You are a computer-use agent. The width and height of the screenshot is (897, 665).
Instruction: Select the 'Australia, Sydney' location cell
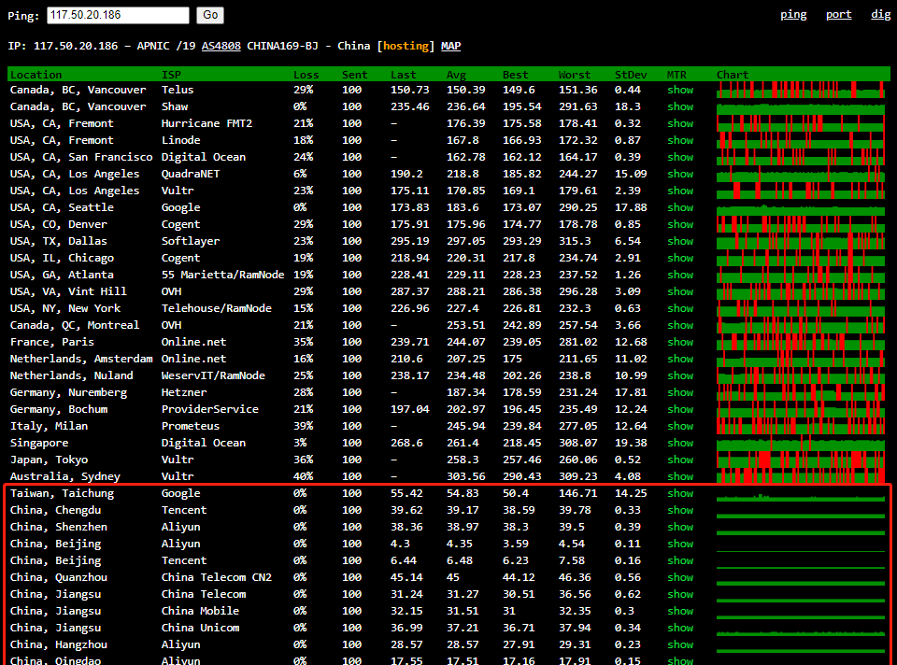(x=65, y=476)
